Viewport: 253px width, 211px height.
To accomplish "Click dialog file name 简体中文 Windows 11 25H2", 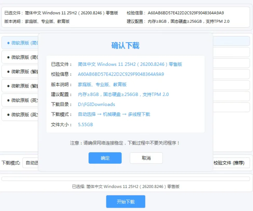I will click(130, 64).
